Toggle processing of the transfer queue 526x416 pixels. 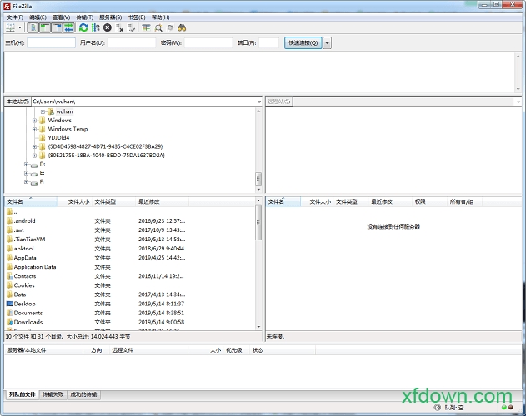tap(96, 27)
